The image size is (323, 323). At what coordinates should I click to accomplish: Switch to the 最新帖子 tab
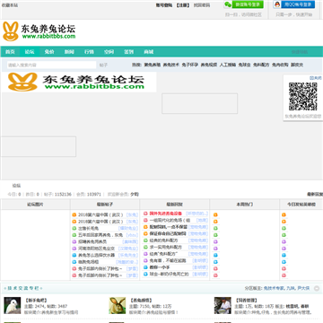[105, 205]
